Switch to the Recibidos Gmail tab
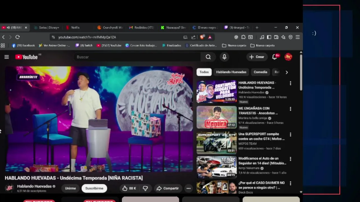This screenshot has height=202, width=360. point(142,27)
